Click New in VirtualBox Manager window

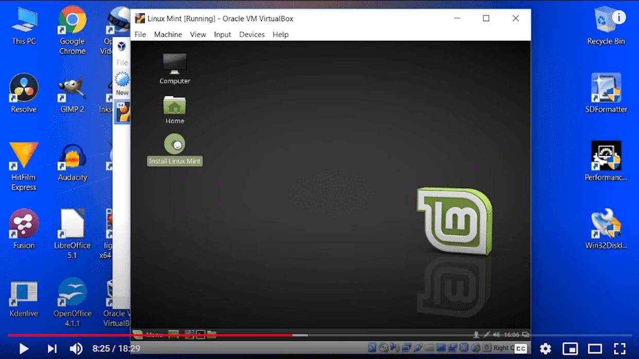click(x=122, y=84)
